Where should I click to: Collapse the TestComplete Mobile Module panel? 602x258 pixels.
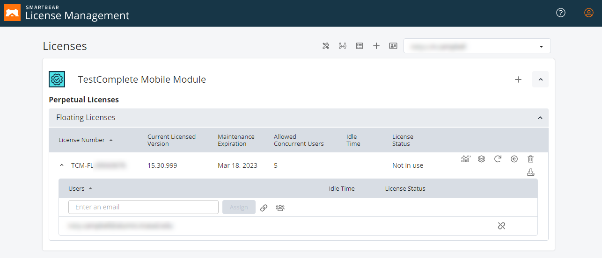pyautogui.click(x=540, y=79)
